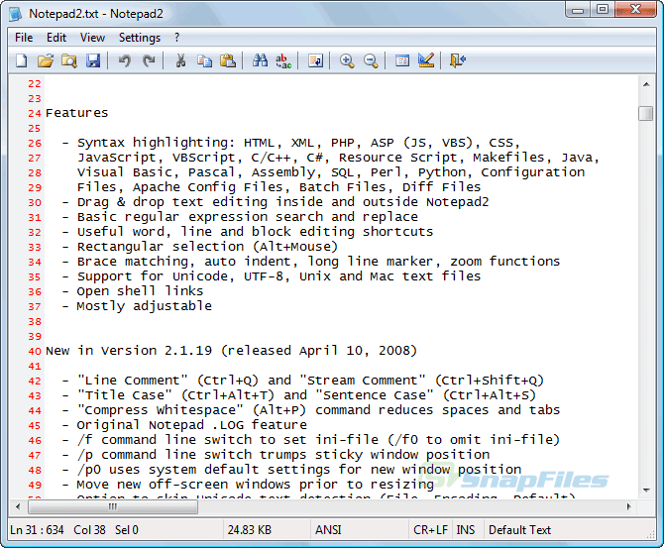Minimize the Notepad2 window
This screenshot has height=548, width=664.
pos(578,9)
